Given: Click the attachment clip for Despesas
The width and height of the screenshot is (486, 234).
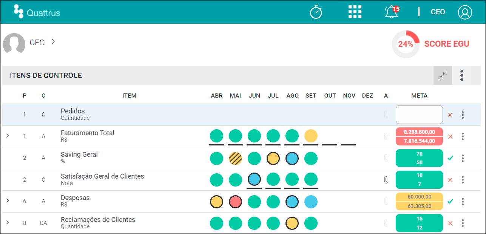Looking at the screenshot, I should [x=386, y=202].
